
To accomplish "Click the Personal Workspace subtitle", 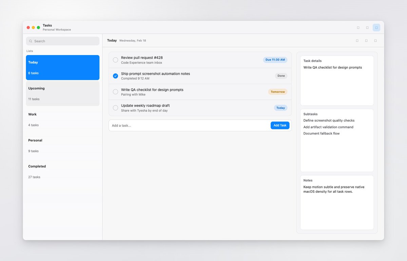I will [x=57, y=30].
